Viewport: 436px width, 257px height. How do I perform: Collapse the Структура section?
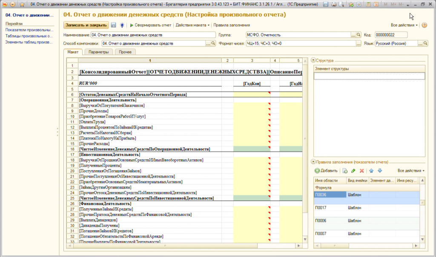click(x=313, y=61)
